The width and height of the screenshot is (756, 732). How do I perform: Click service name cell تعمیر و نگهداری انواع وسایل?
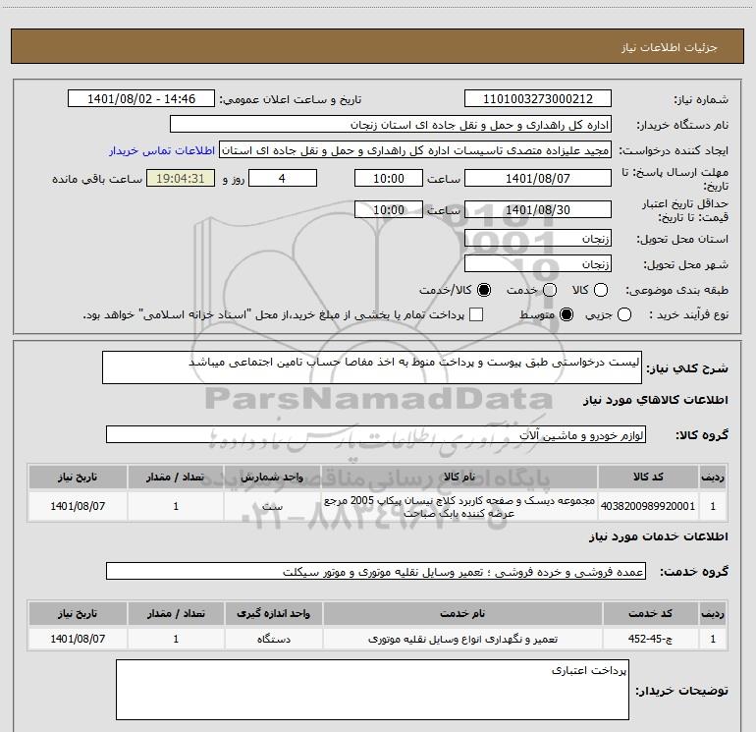pos(462,639)
